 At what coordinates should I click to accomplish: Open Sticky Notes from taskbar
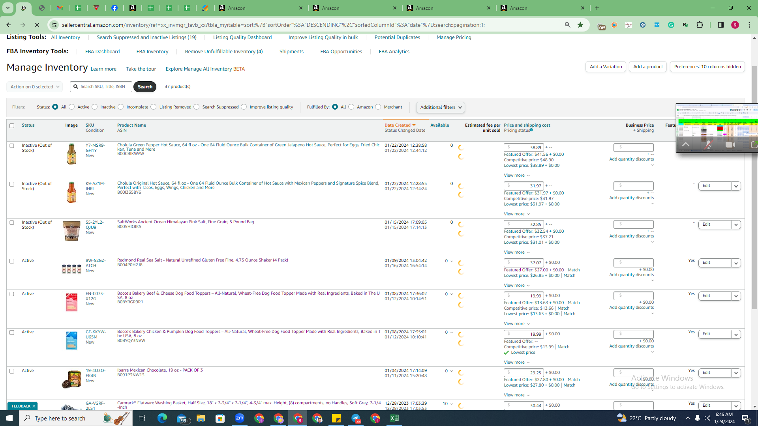336,418
